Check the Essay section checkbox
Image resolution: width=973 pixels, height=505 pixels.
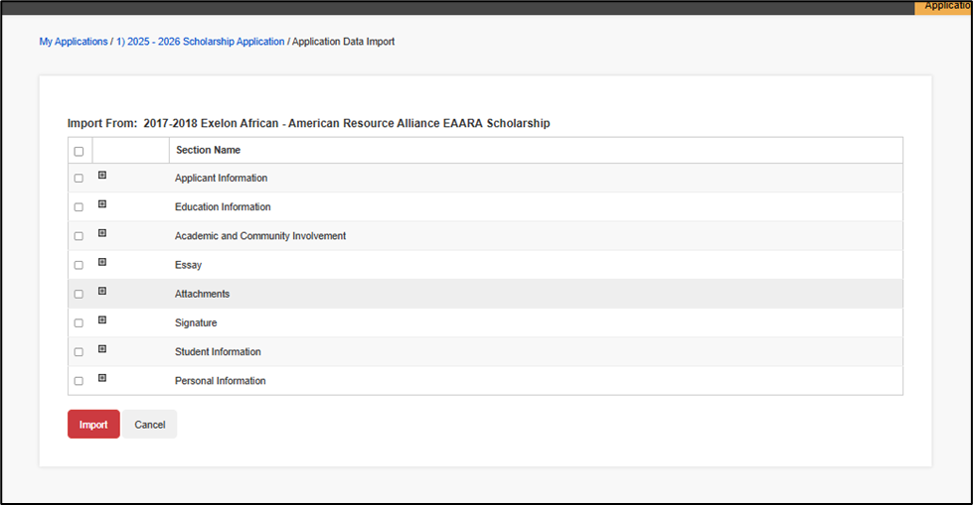[x=79, y=265]
